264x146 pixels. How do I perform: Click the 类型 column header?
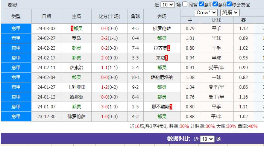[16, 16]
